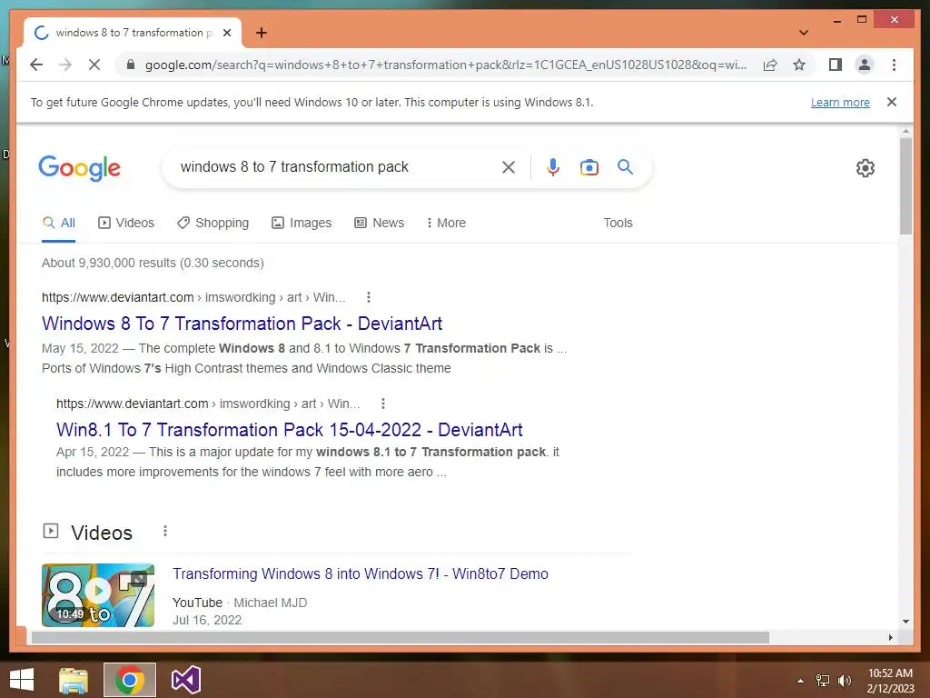Open the Chrome side panel
This screenshot has width=930, height=698.
pyautogui.click(x=836, y=65)
